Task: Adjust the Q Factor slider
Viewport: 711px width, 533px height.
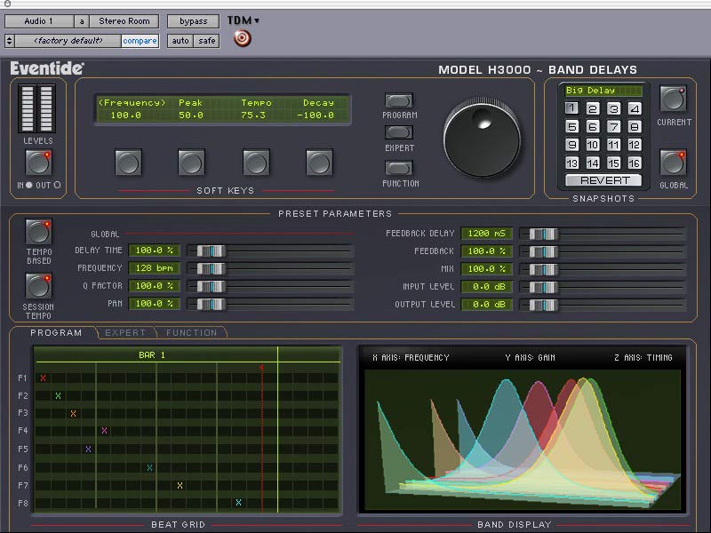Action: point(212,286)
